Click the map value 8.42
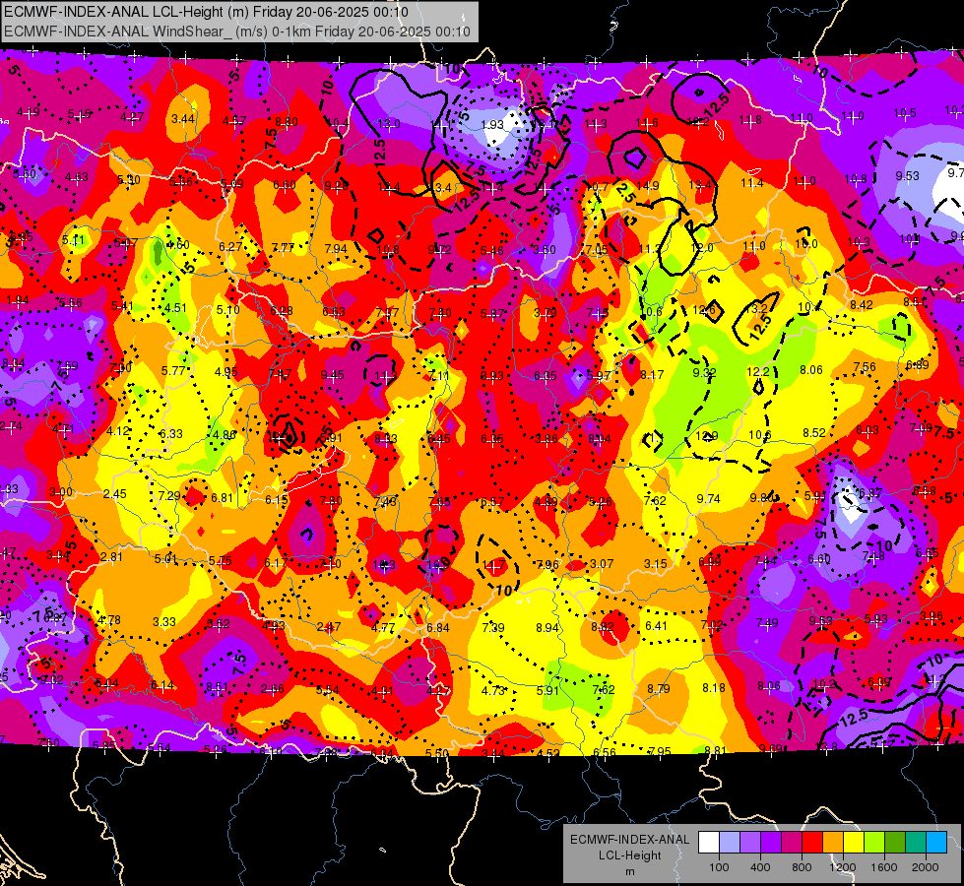Viewport: 964px width, 886px height. click(862, 304)
